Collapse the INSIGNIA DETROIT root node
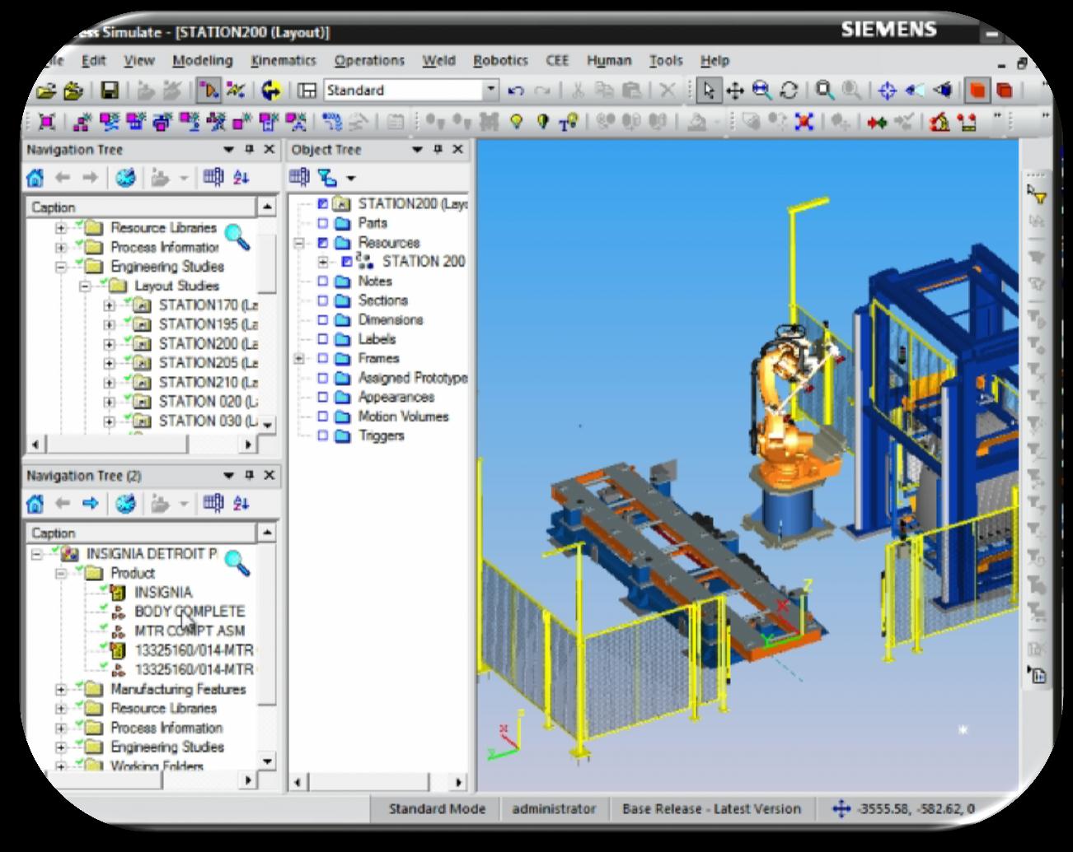This screenshot has height=852, width=1073. coord(37,554)
